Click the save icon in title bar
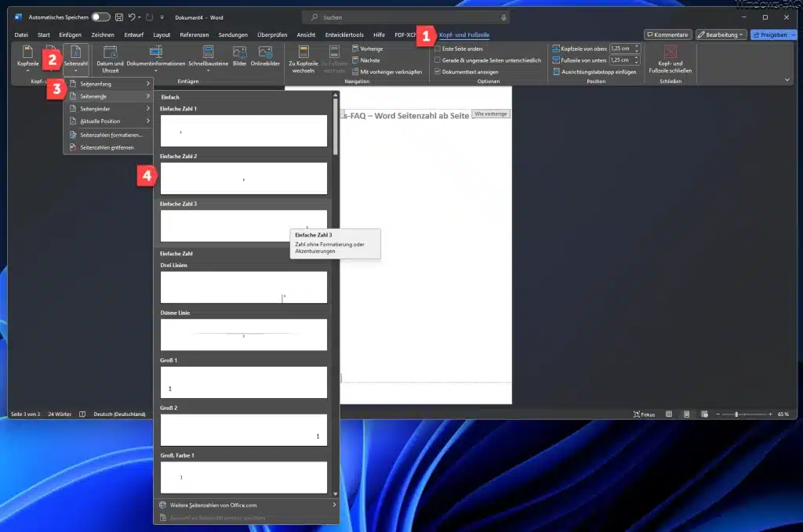The width and height of the screenshot is (803, 532). 119,17
